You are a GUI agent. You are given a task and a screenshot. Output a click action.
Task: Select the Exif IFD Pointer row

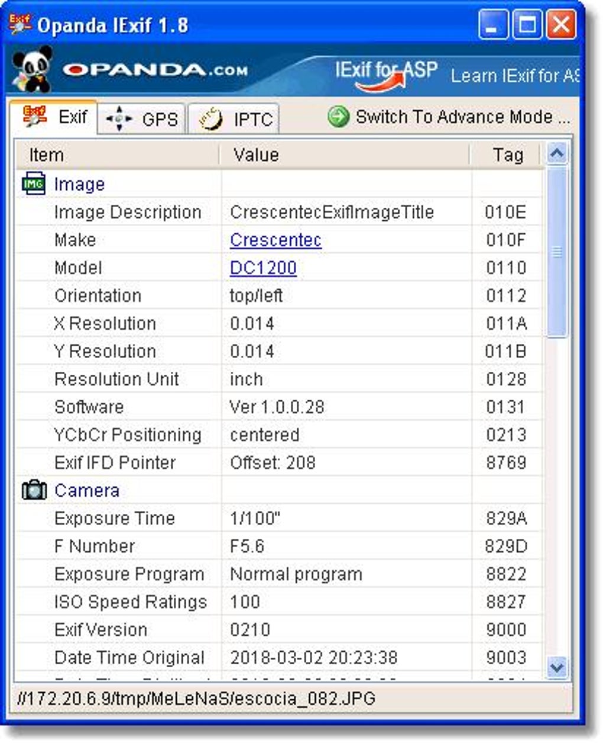click(x=278, y=462)
